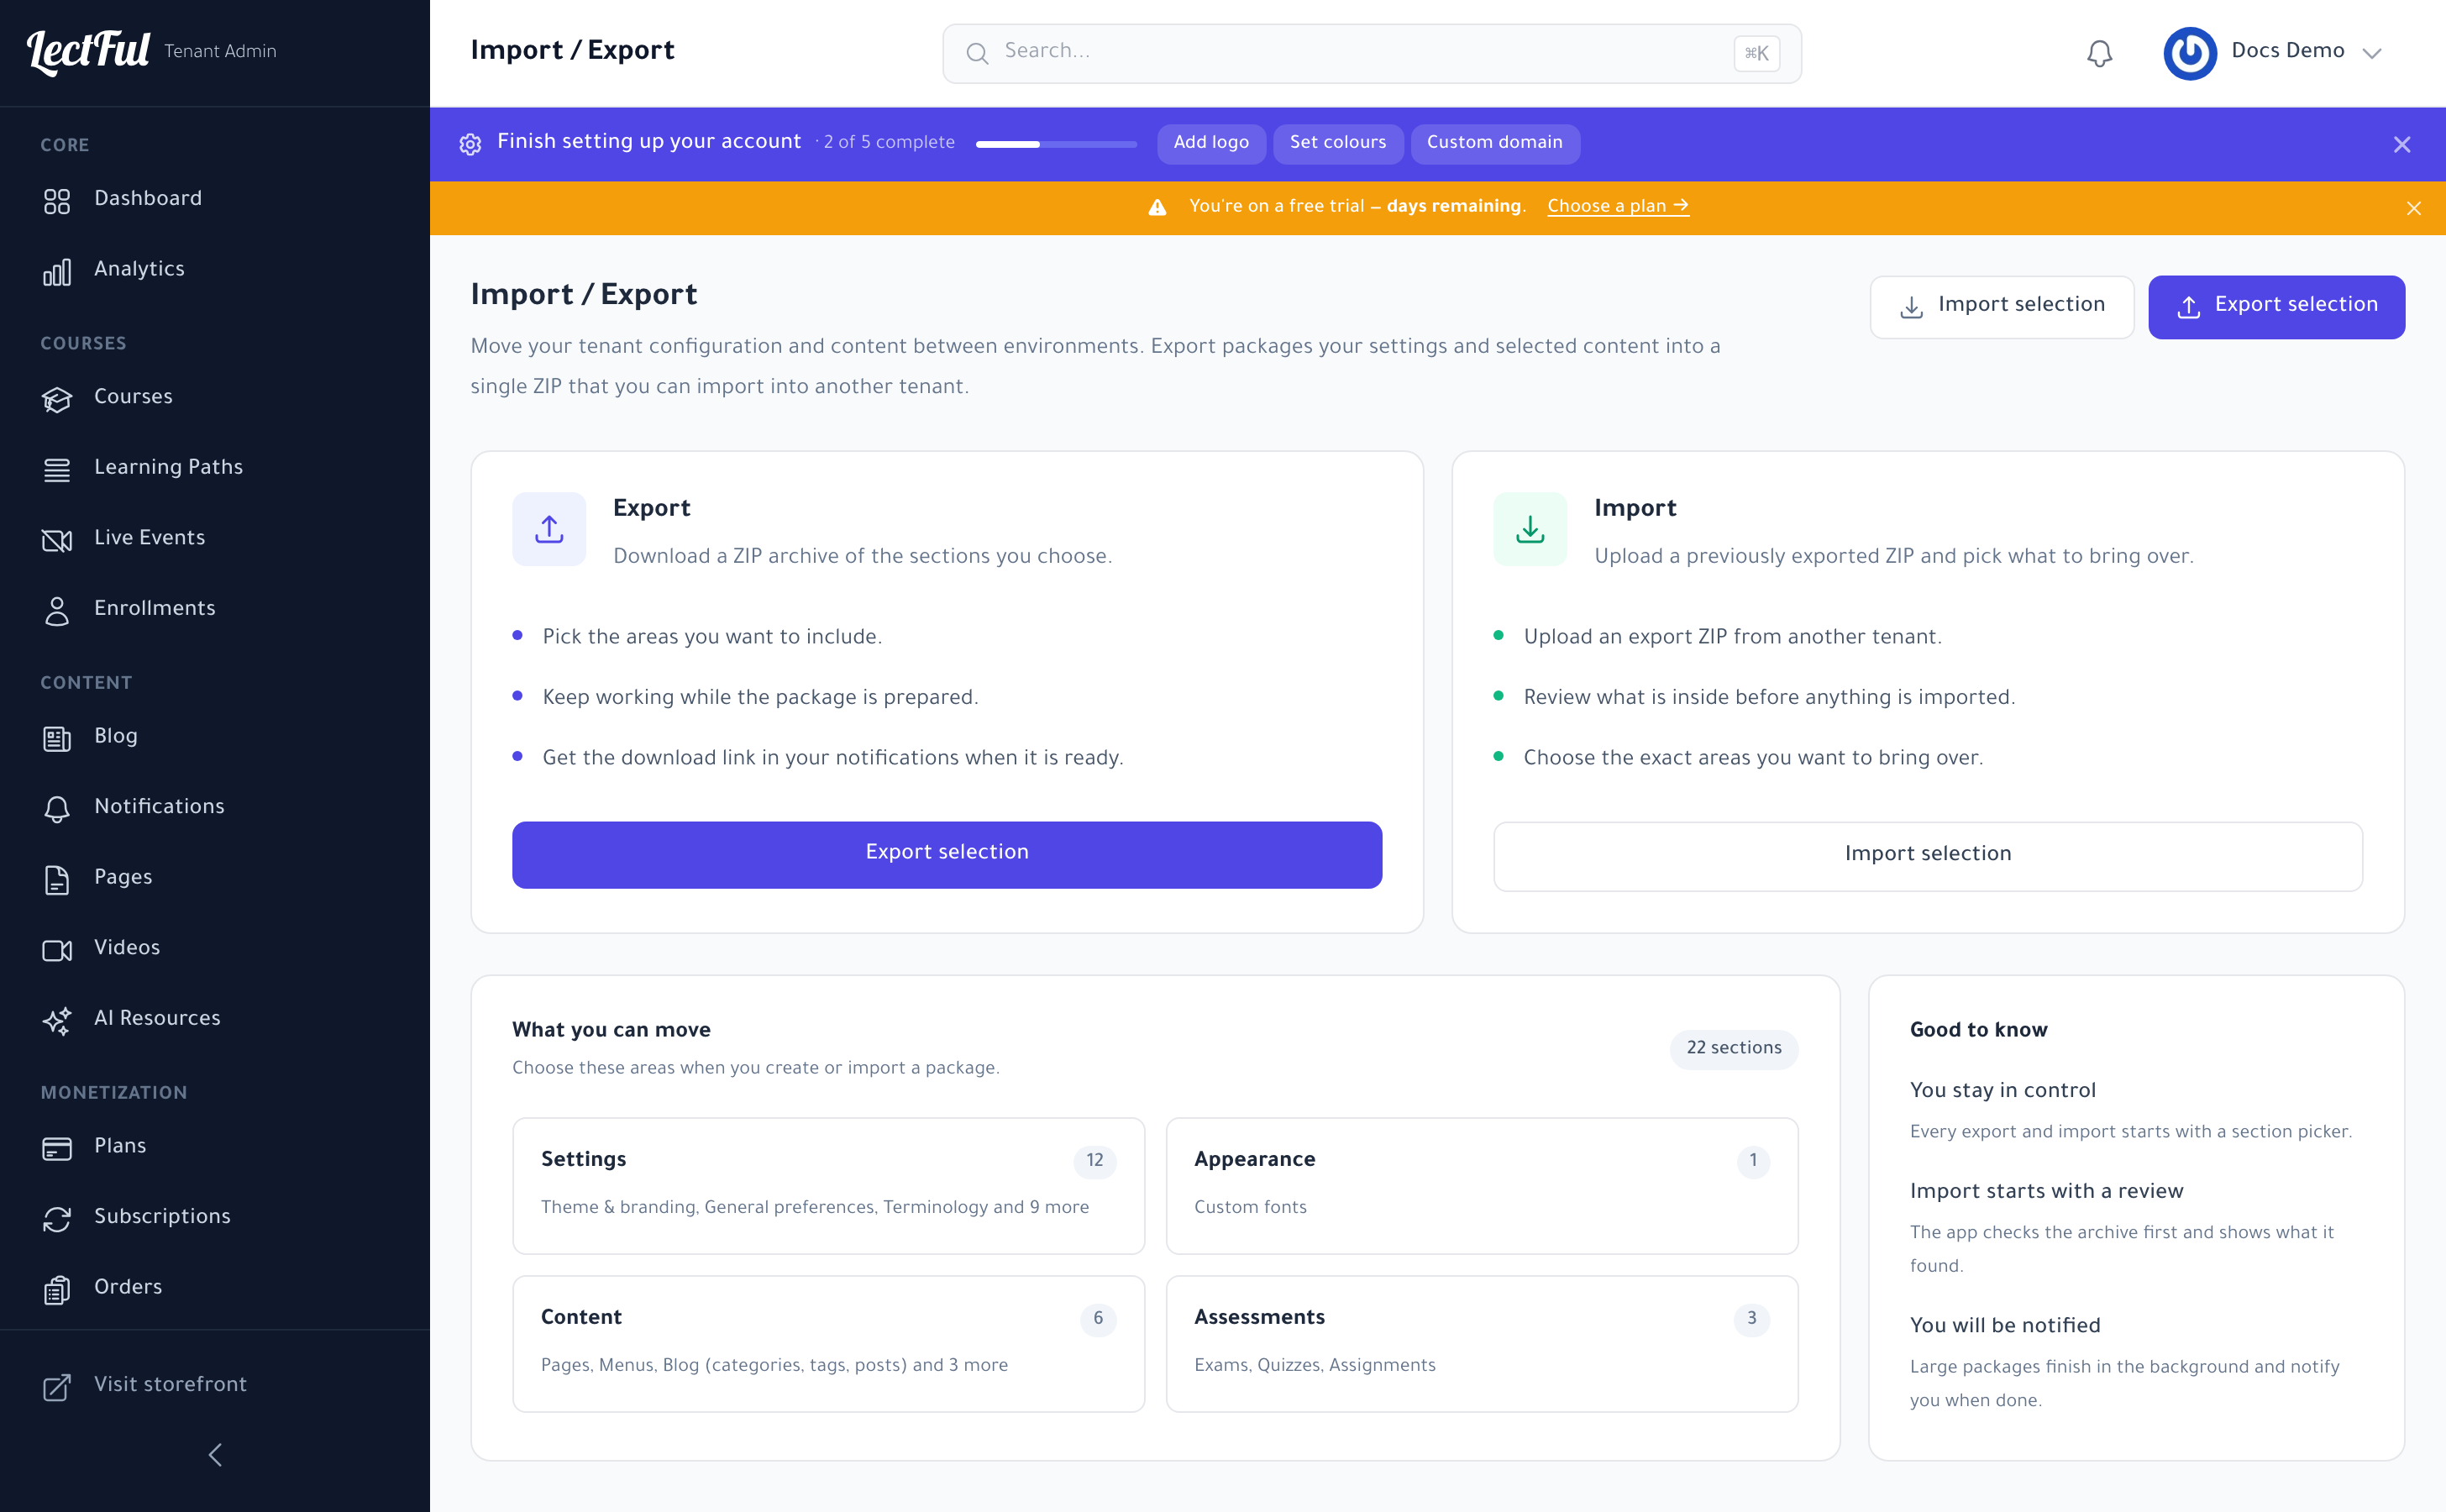Click the header Import selection button
Viewport: 2446px width, 1512px height.
coord(2001,306)
